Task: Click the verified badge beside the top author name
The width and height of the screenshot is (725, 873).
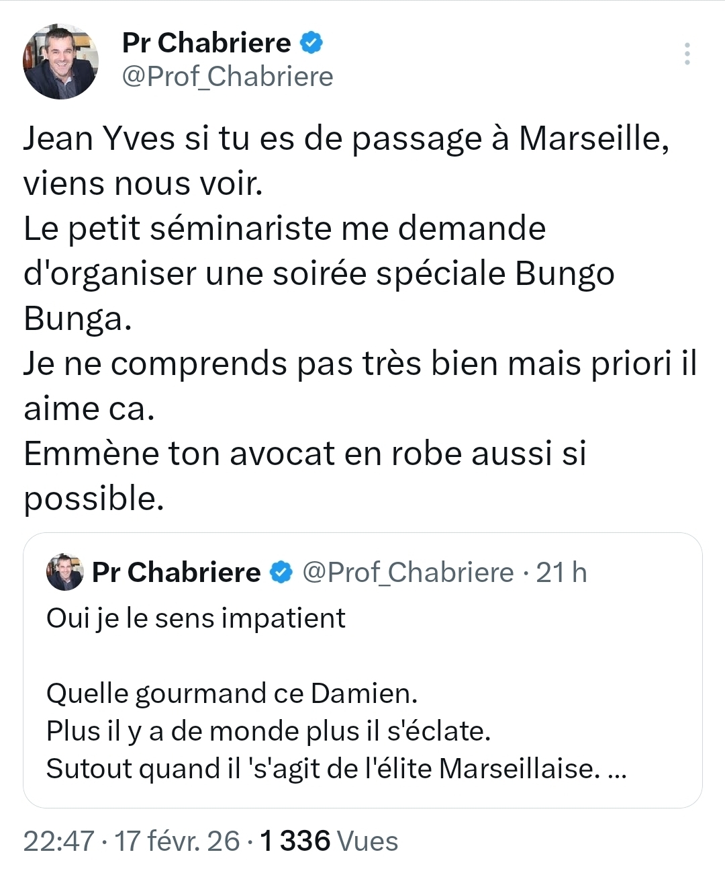Action: [x=311, y=43]
